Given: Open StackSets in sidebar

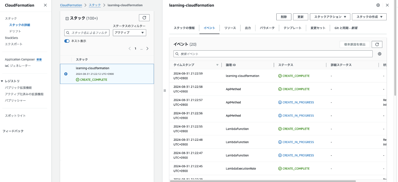Looking at the screenshot, I should [11, 38].
